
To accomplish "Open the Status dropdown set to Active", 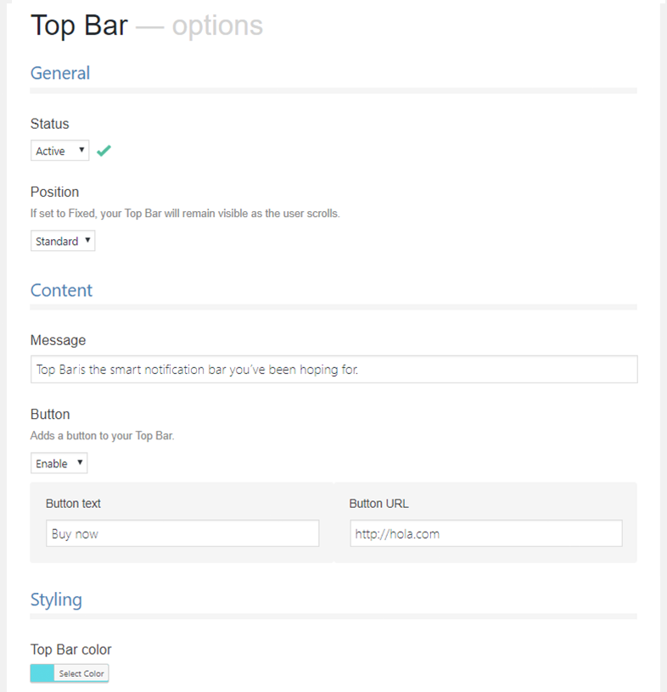I will click(59, 151).
